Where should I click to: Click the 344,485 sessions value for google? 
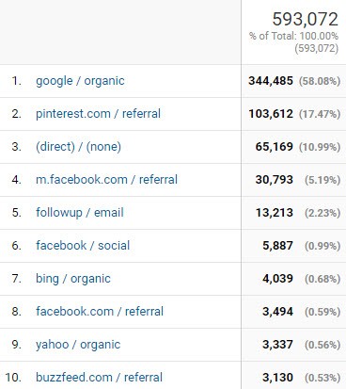pyautogui.click(x=271, y=81)
